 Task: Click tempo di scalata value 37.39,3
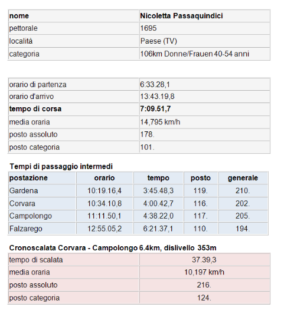204,260
